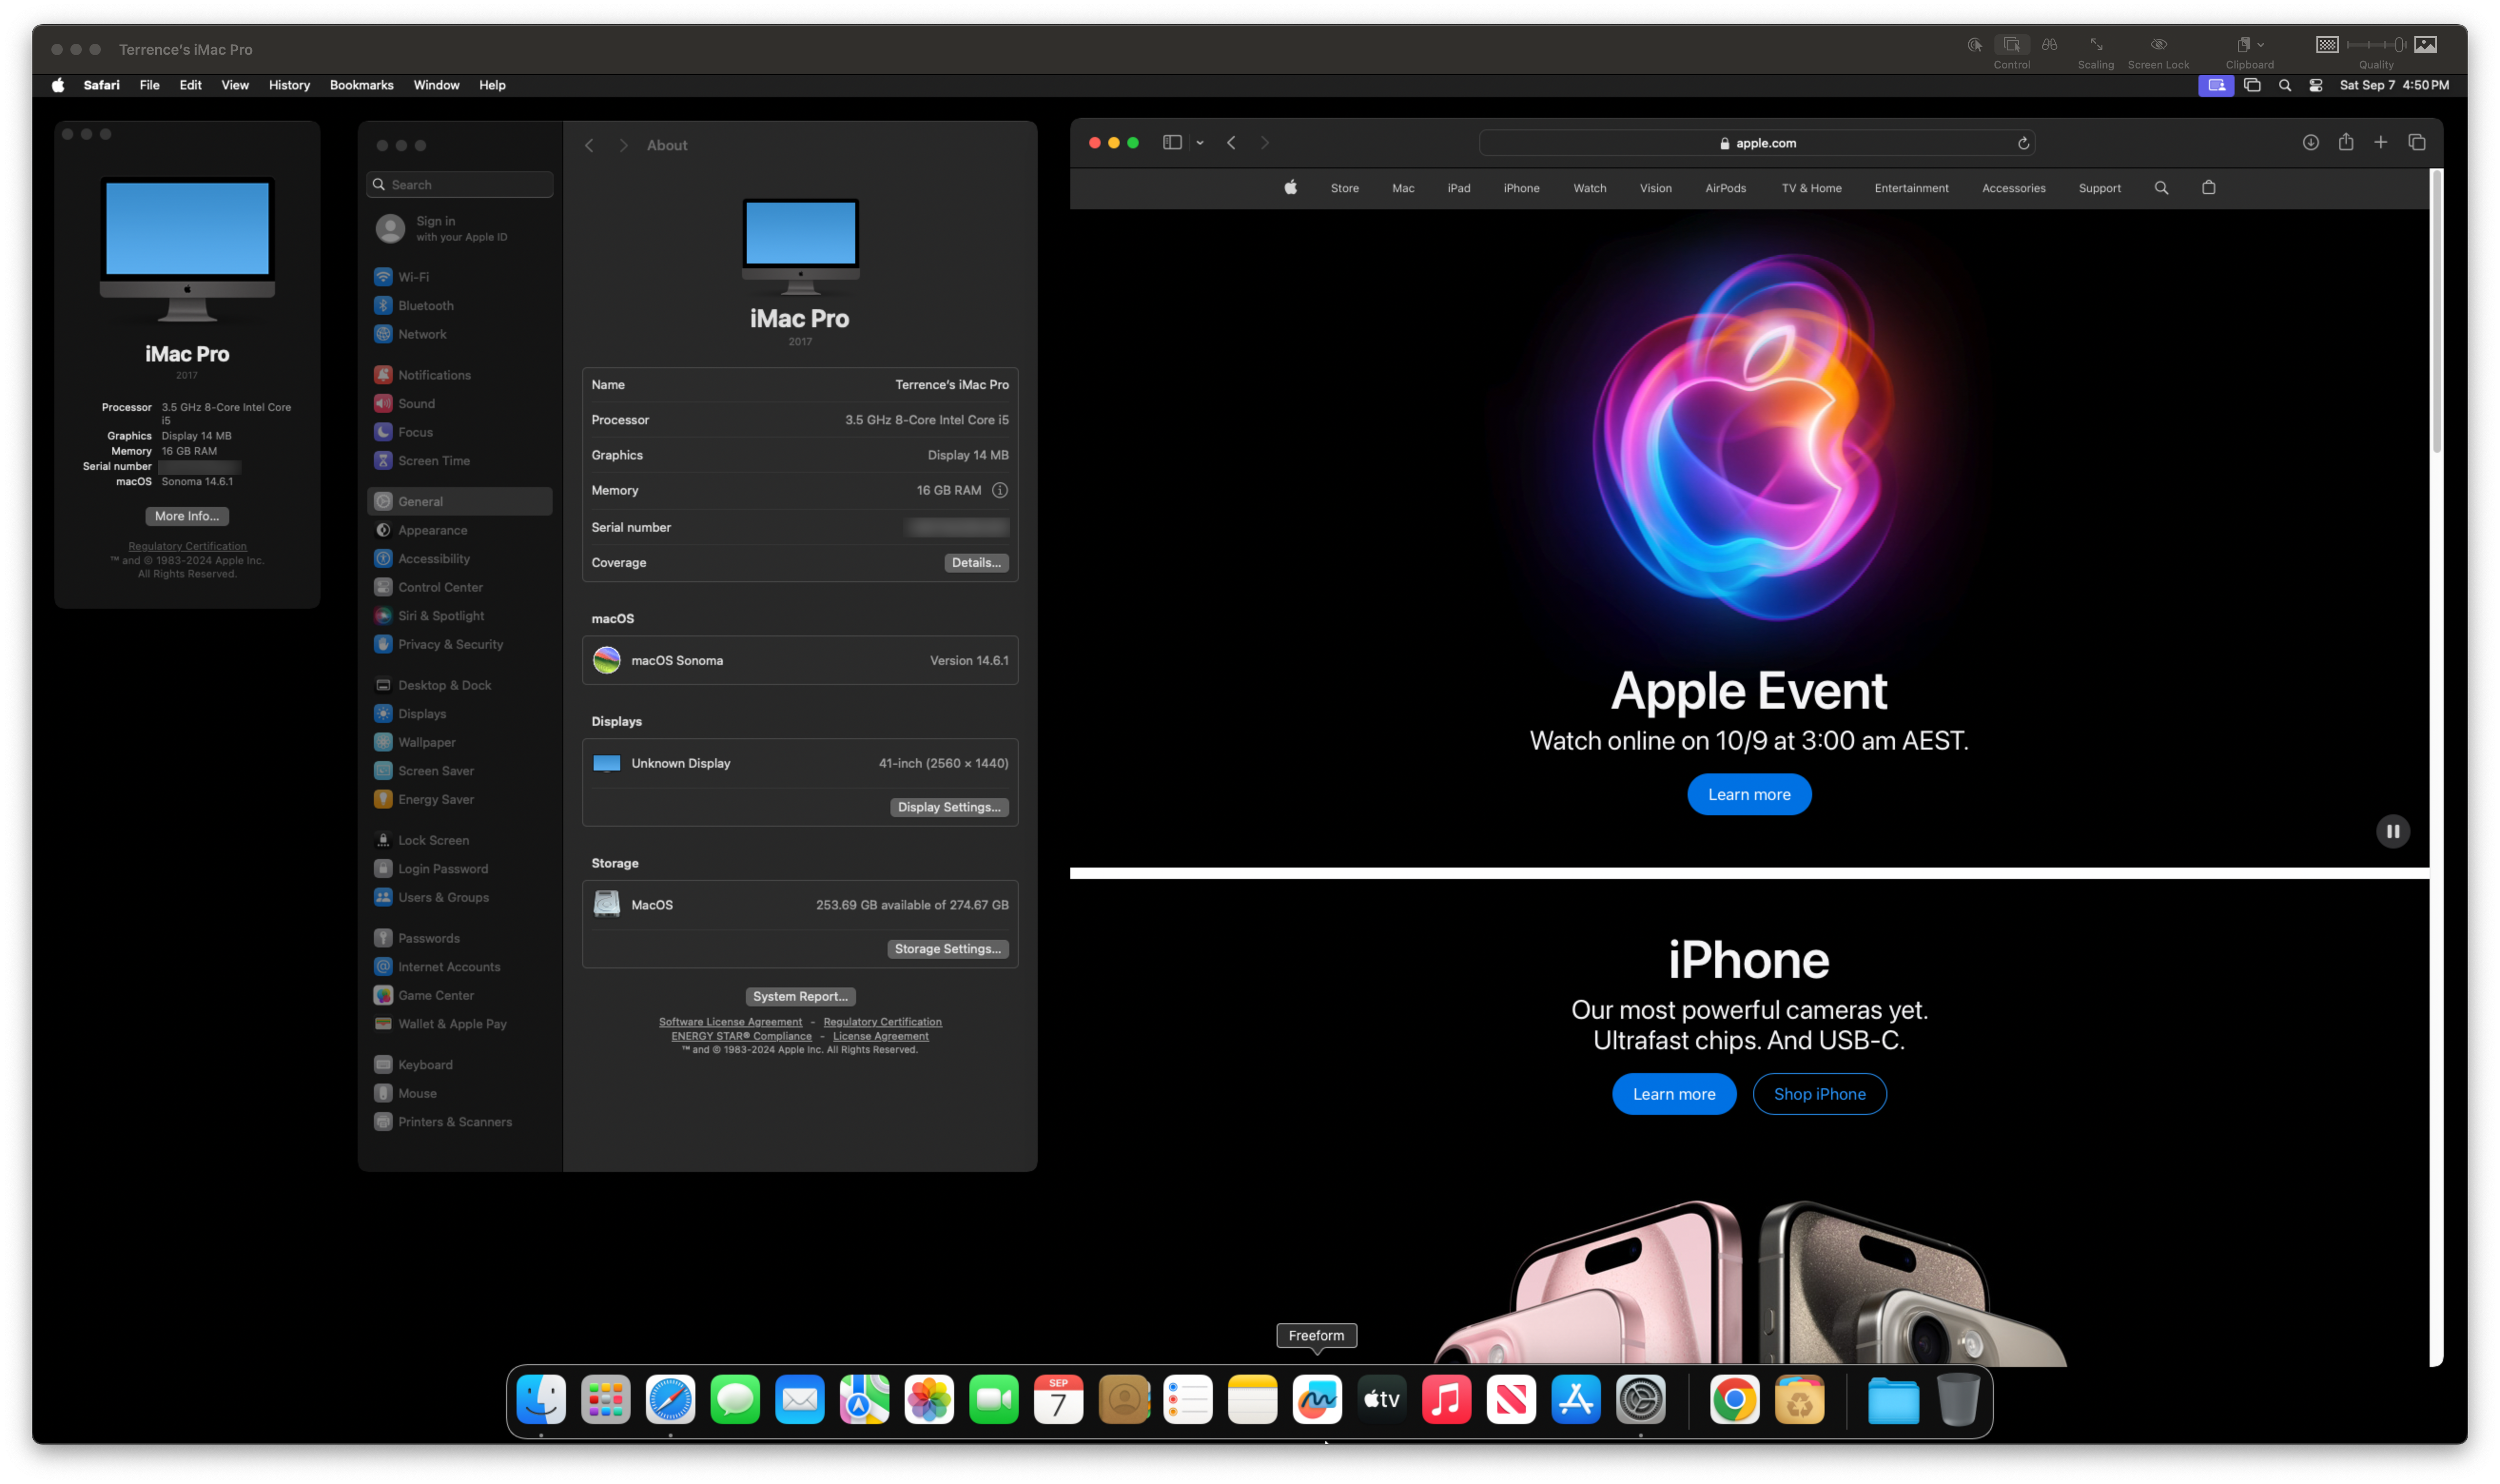Reload apple.com page in Safari
Screen dimensions: 2500x1484
tap(2023, 143)
